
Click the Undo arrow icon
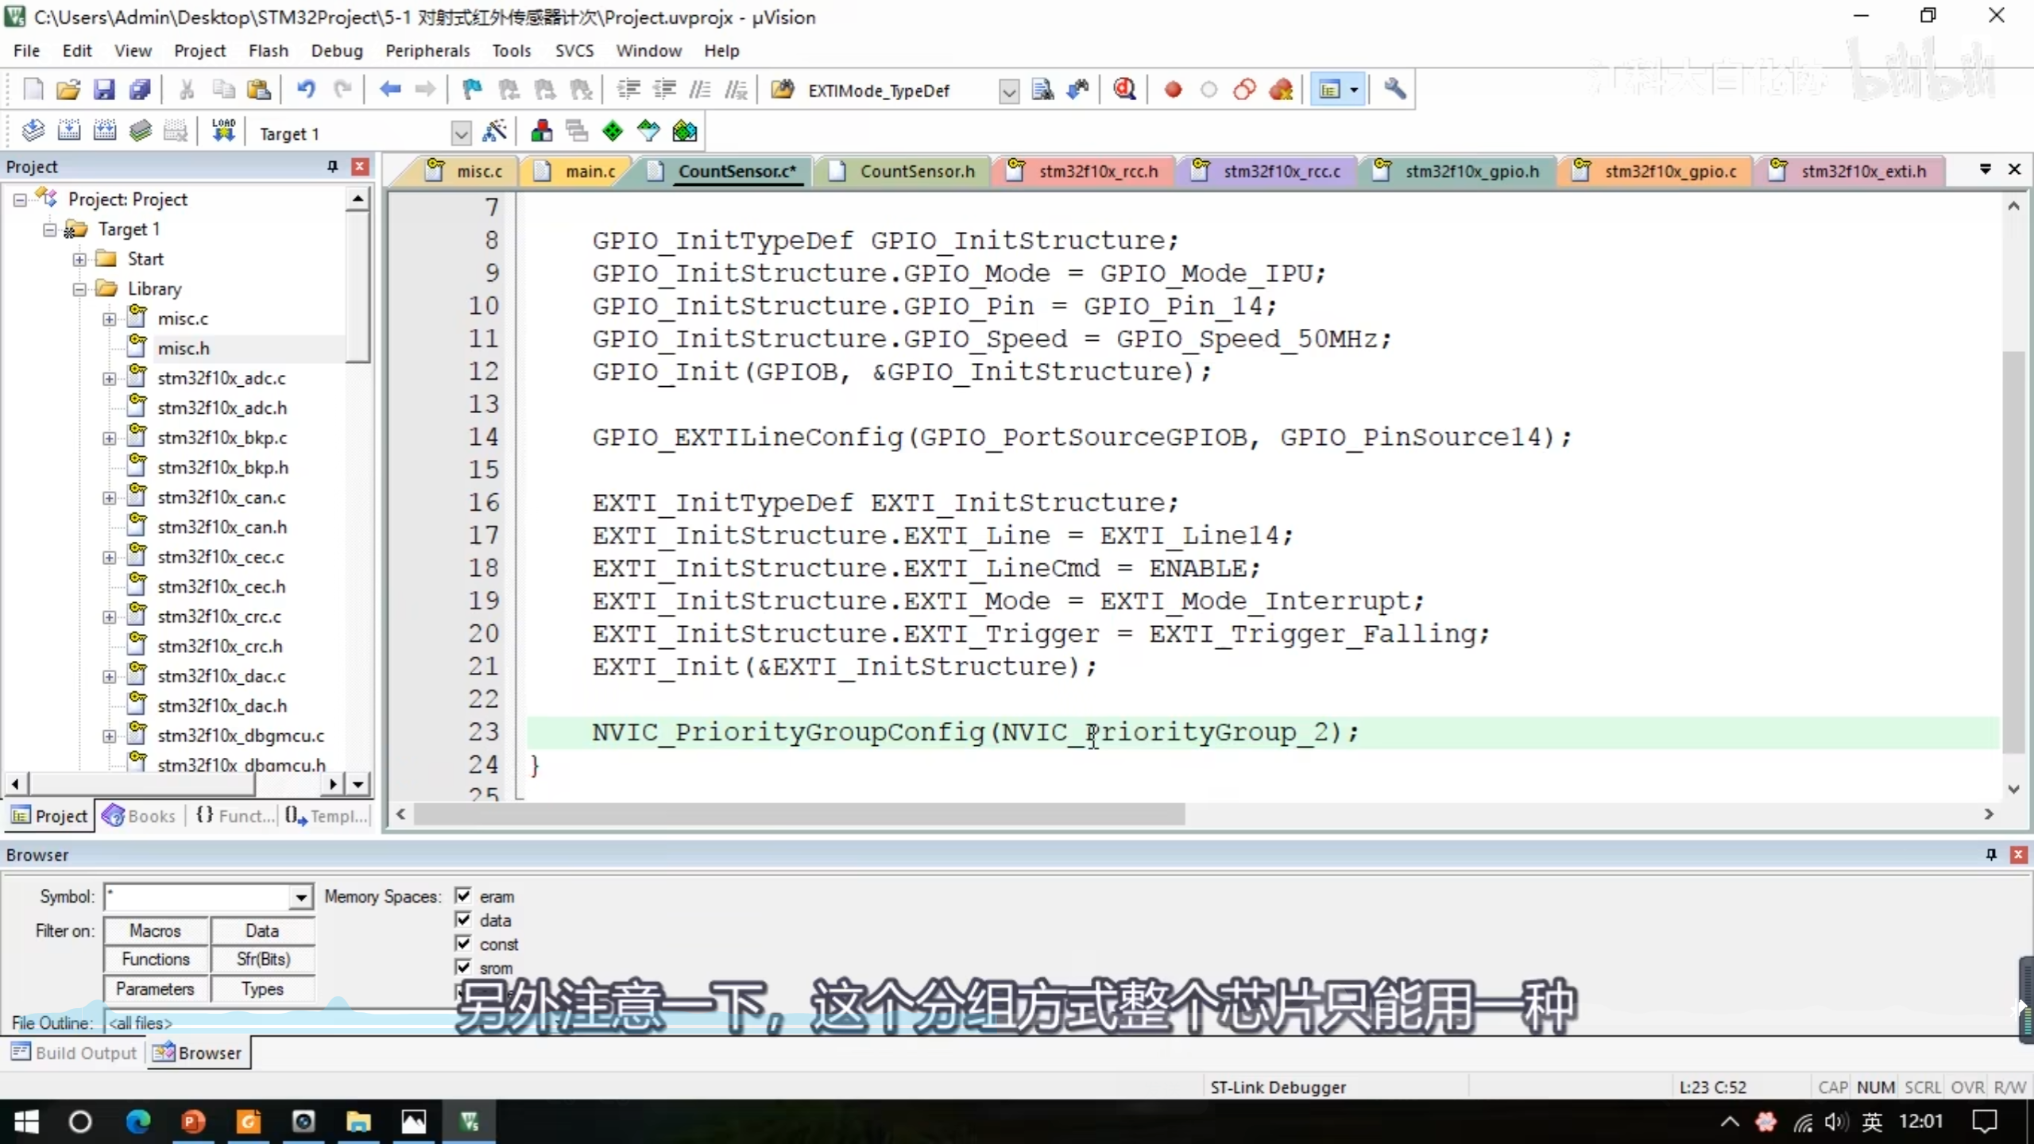[306, 90]
